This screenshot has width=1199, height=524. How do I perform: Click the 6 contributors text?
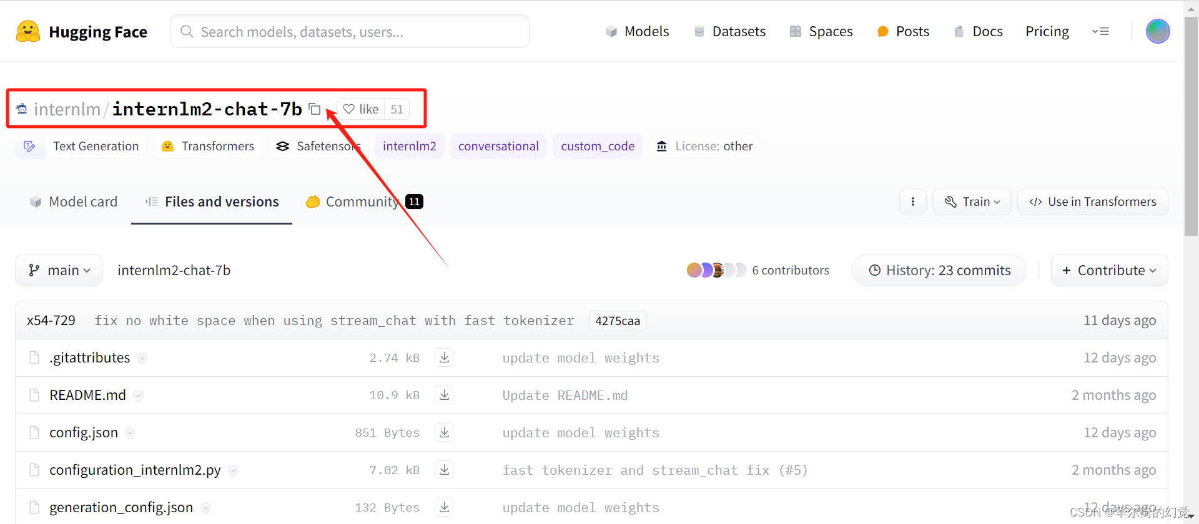coord(791,270)
